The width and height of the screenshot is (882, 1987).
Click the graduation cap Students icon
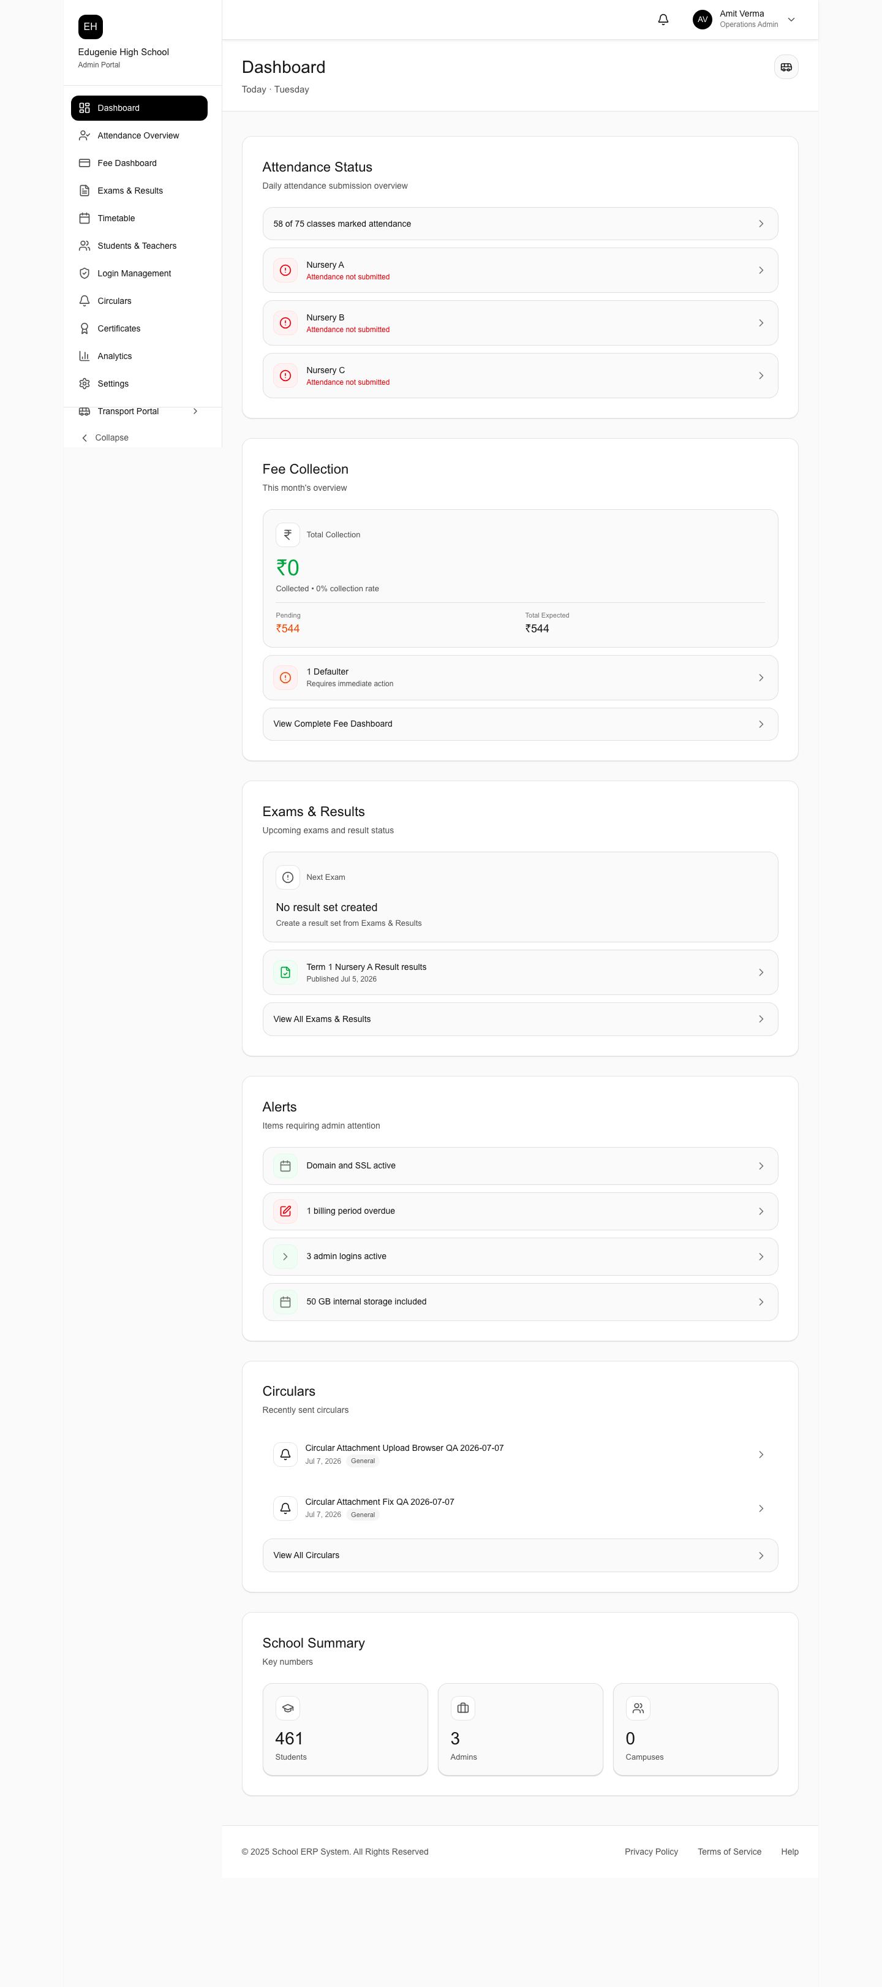(288, 1709)
